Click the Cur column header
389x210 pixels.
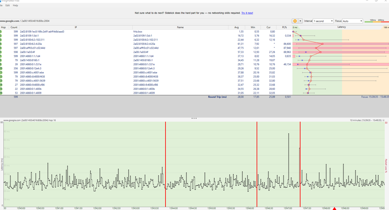coord(268,27)
